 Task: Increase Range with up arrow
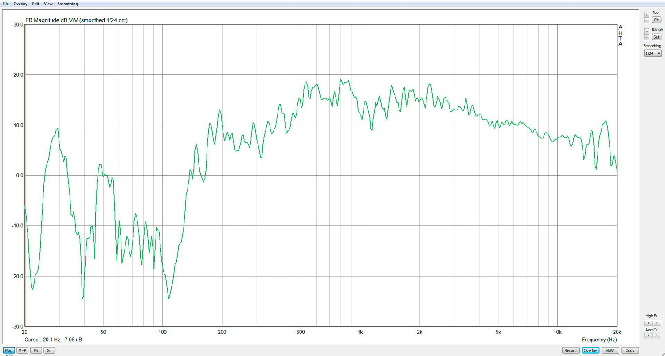click(647, 31)
